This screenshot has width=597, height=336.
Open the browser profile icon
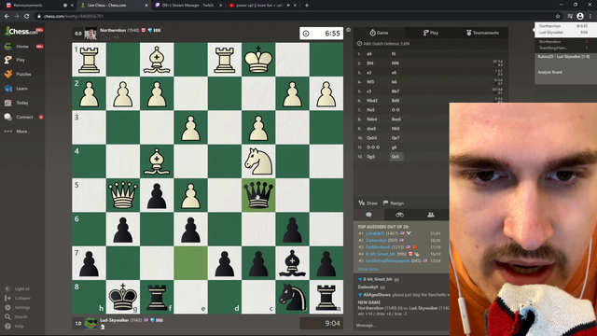coord(580,16)
